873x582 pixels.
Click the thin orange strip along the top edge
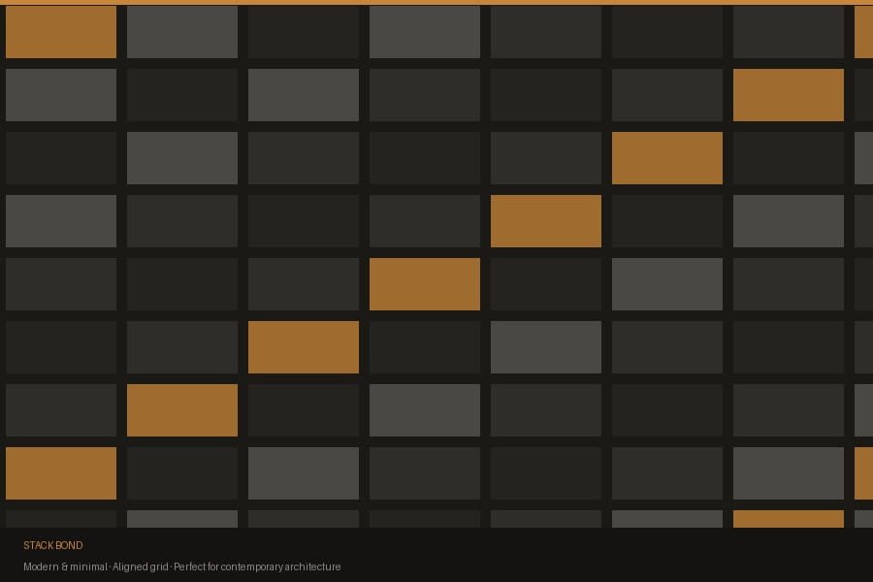pyautogui.click(x=436, y=2)
